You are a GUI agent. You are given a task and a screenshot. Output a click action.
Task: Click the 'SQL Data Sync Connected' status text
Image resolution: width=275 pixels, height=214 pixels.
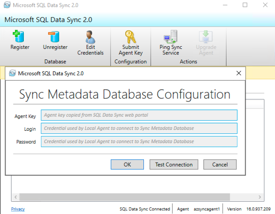pos(145,209)
